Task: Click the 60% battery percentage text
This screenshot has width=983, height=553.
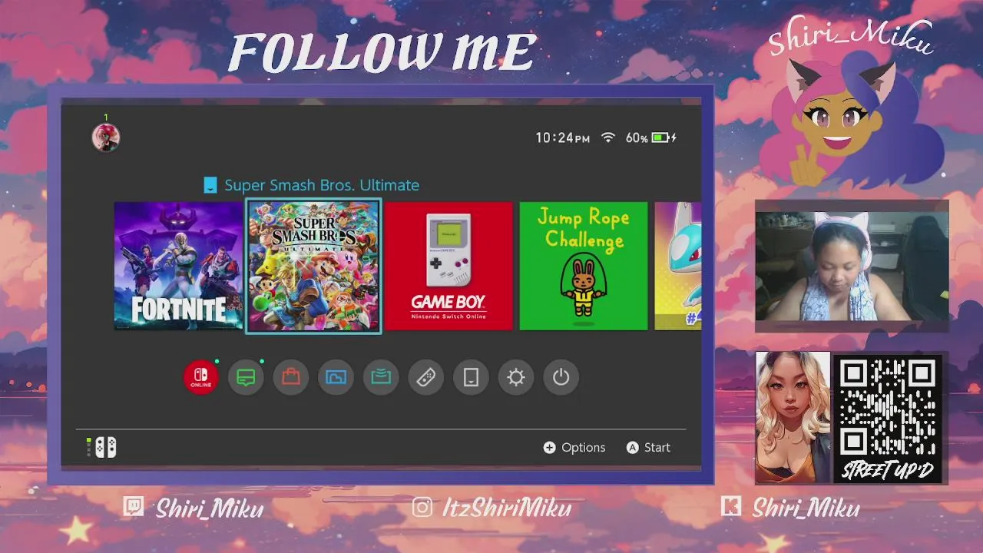Action: [637, 138]
